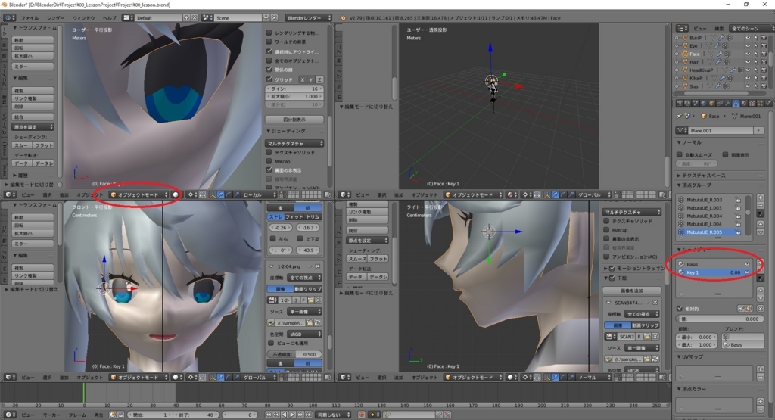Expand the 履歴 panel in the tool shelf

point(20,176)
